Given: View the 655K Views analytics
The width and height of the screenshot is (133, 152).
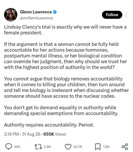Looking at the screenshot, I should click(55, 134).
